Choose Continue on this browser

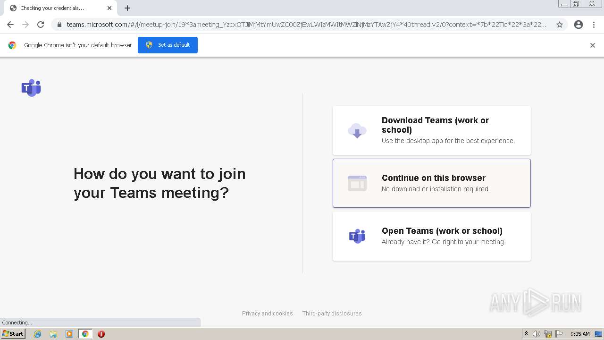[x=432, y=183]
